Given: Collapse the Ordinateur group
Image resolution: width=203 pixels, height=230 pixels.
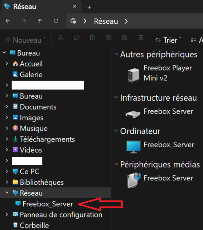Looking at the screenshot, I should [x=116, y=130].
